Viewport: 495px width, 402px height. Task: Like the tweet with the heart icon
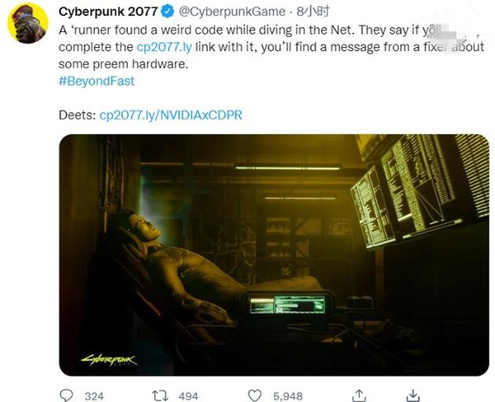[254, 395]
